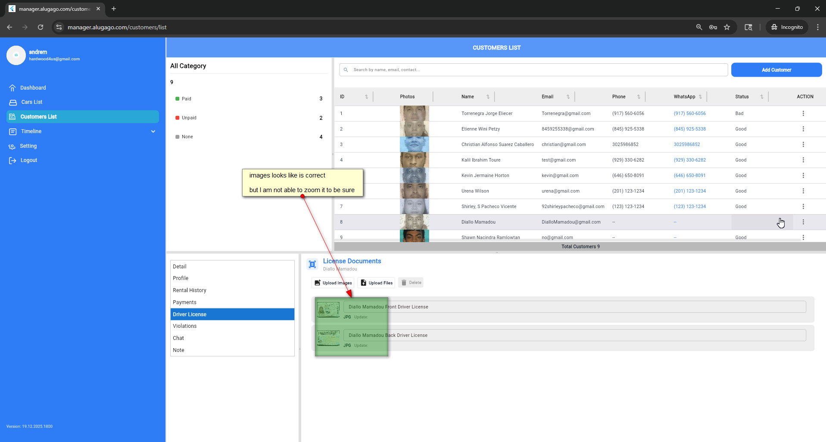
Task: Open action menu for Torrenegra Jorge Eliecer
Action: point(803,114)
